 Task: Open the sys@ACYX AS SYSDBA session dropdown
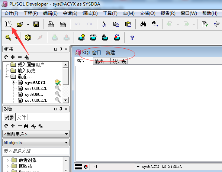click(138, 167)
